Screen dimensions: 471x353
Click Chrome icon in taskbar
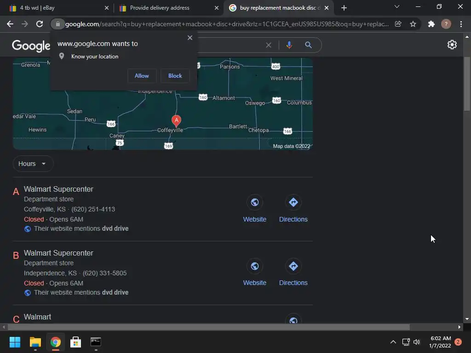point(55,342)
